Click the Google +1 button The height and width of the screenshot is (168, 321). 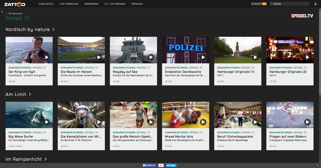161,165
